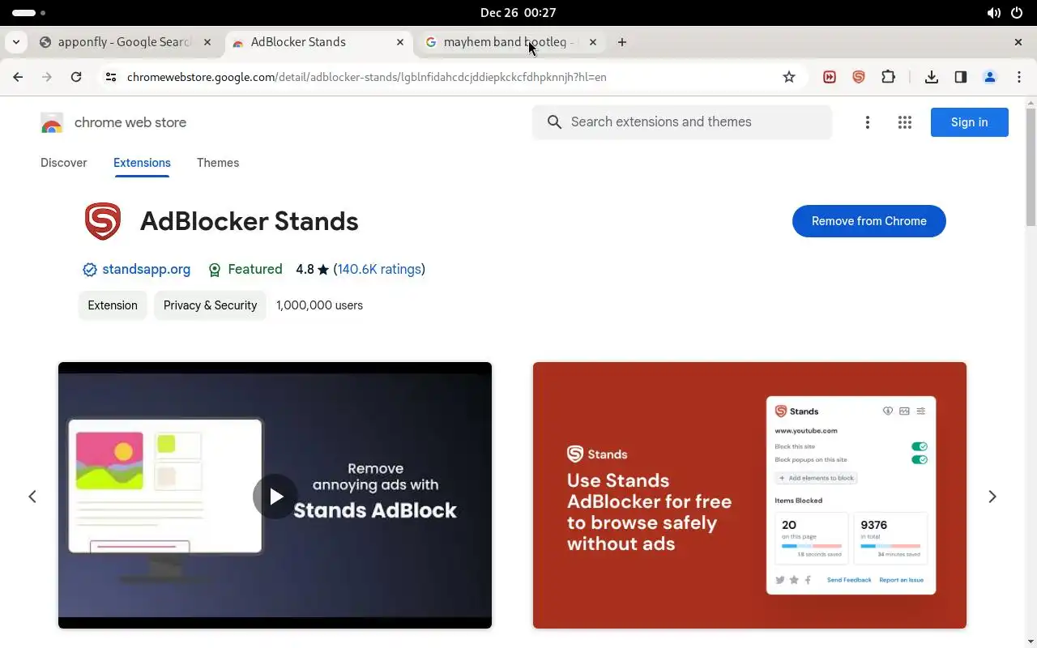Viewport: 1037px width, 648px height.
Task: Open the Discover tab
Action: point(63,163)
